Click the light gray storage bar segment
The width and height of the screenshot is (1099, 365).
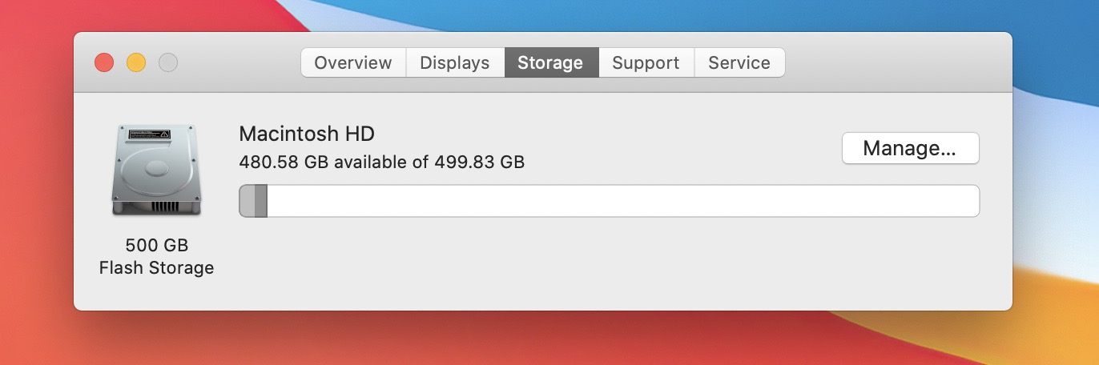pos(247,201)
